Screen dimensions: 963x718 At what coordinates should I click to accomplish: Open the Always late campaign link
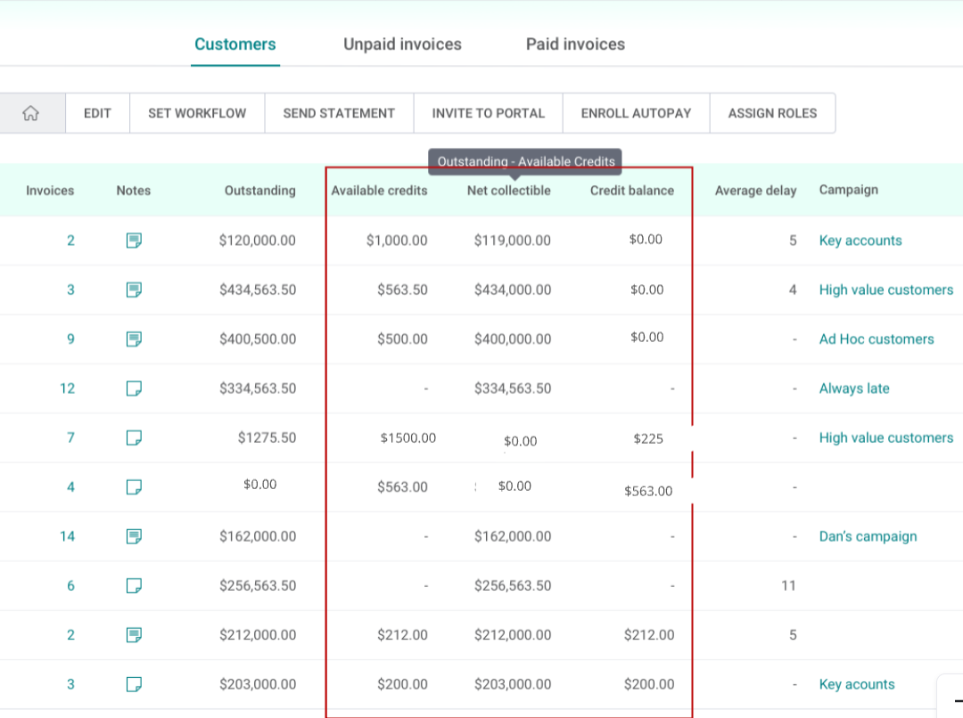pyautogui.click(x=854, y=388)
